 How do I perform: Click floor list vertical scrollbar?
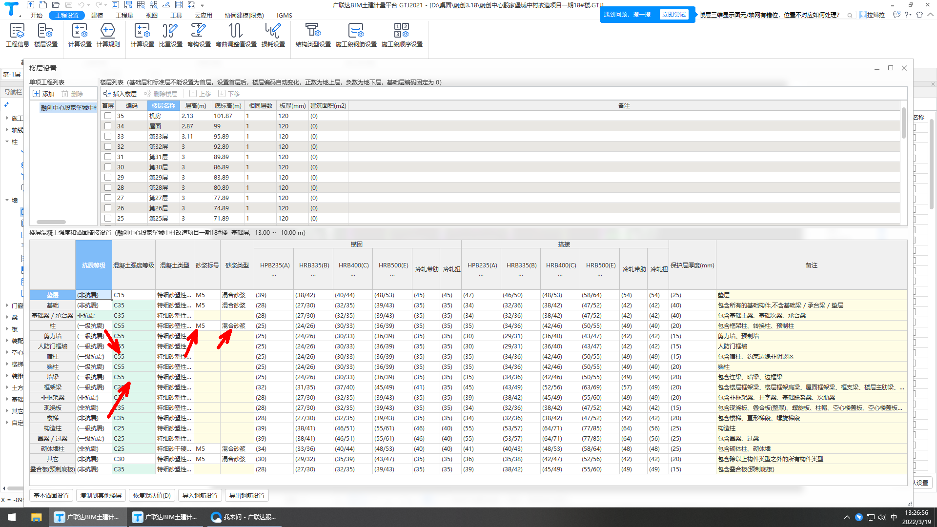click(x=904, y=123)
